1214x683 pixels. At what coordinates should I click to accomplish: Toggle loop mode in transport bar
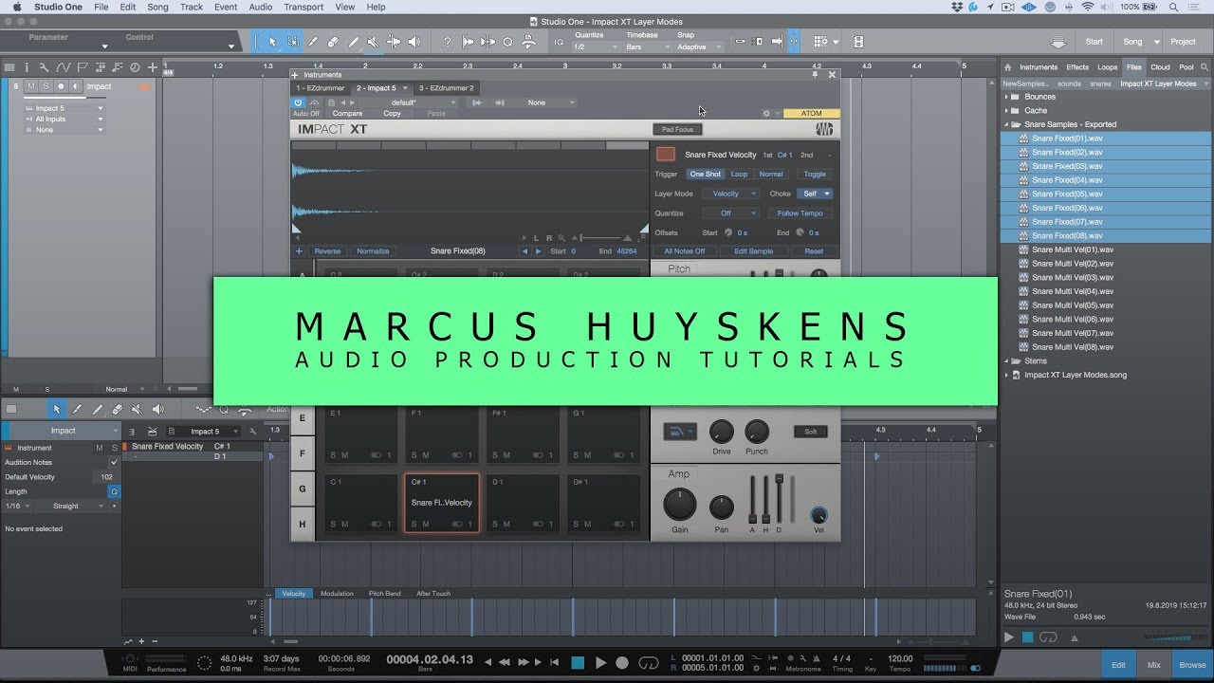coord(649,662)
